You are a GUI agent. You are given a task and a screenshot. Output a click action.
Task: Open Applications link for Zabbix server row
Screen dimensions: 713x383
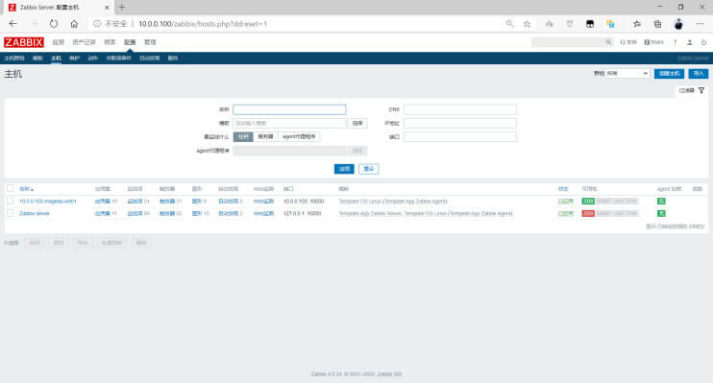pyautogui.click(x=102, y=213)
